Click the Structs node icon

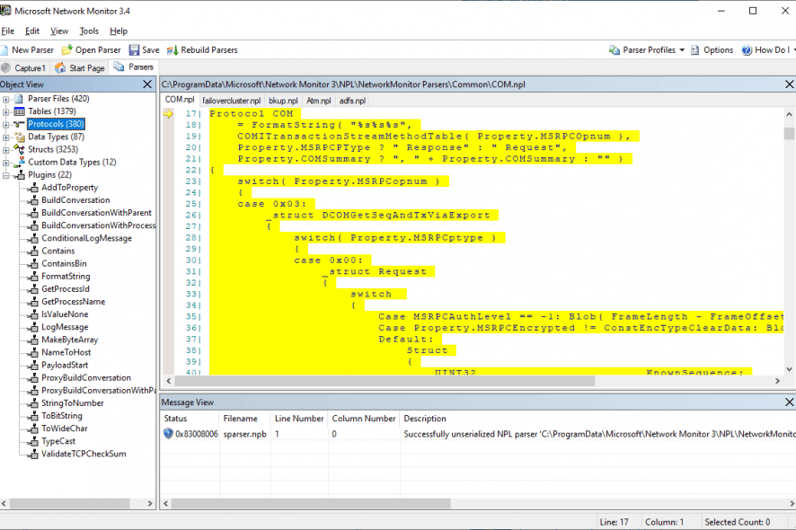point(19,149)
